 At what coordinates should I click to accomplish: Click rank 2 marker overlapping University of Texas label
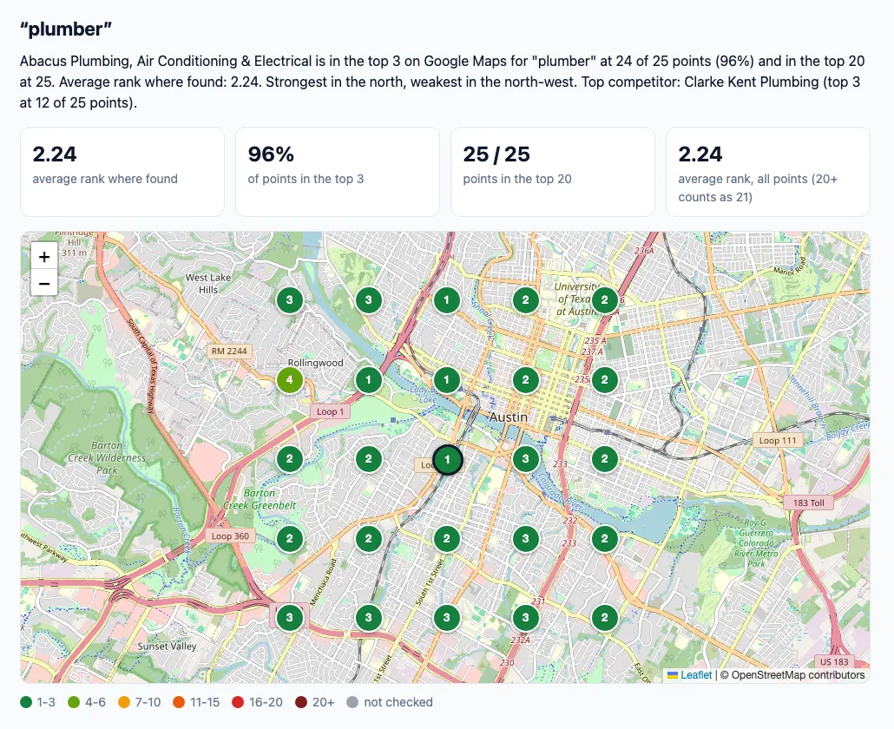click(605, 300)
